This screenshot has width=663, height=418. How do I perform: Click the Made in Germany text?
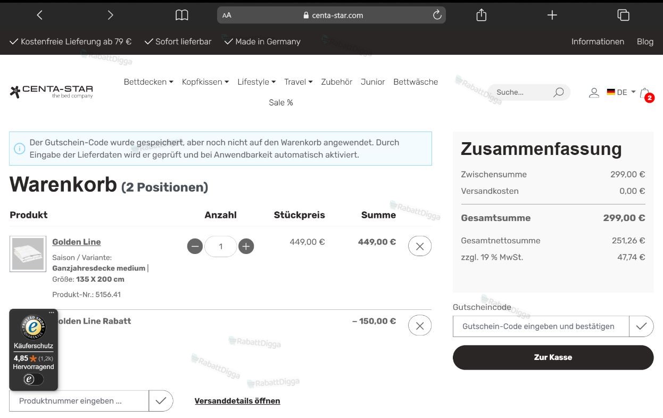click(x=268, y=42)
